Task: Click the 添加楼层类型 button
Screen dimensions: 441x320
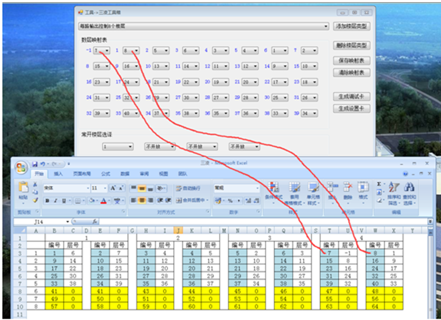Action: tap(351, 26)
